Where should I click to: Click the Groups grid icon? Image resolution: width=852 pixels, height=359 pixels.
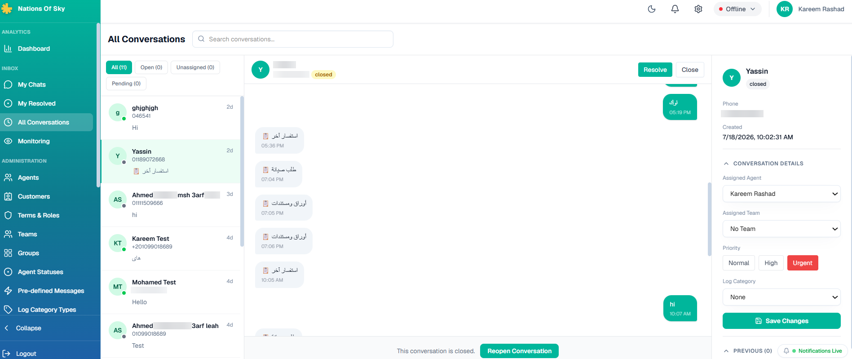pos(8,253)
